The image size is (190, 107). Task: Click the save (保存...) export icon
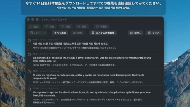131,33
